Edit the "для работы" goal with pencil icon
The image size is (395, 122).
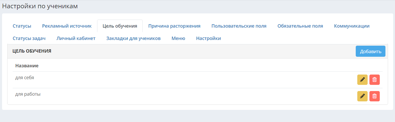pos(362,96)
